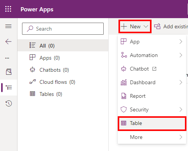
Task: Choose Report from the New menu
Action: coord(152,96)
